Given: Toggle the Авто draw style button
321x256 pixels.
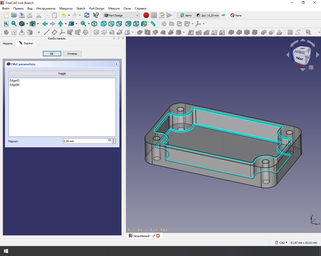Looking at the screenshot, I should pos(186,15).
